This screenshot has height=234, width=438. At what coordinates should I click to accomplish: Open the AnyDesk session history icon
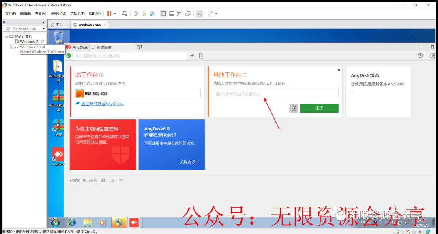421,56
